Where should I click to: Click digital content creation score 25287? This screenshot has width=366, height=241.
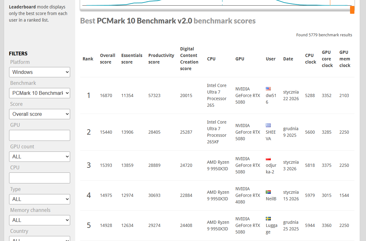(186, 132)
